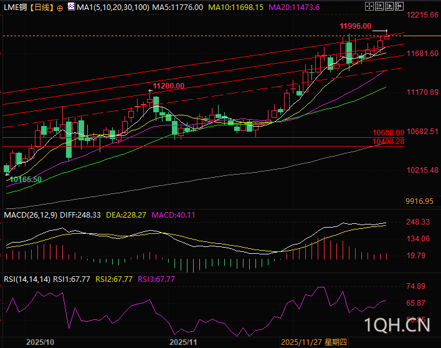Click the MACD:40.11 value
The image size is (441, 348).
173,215
